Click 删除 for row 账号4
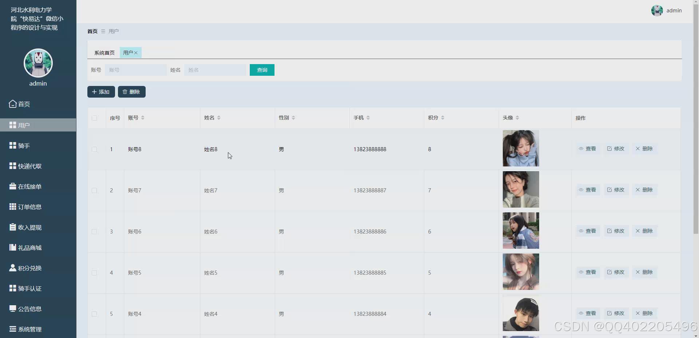The width and height of the screenshot is (699, 338). click(x=644, y=313)
